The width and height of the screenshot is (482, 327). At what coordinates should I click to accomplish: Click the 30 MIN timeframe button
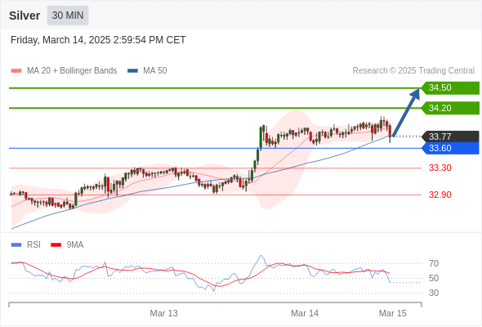(68, 16)
